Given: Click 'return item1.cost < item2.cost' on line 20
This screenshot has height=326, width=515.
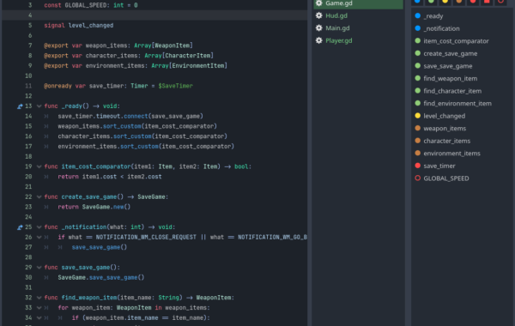Looking at the screenshot, I should pyautogui.click(x=110, y=177).
